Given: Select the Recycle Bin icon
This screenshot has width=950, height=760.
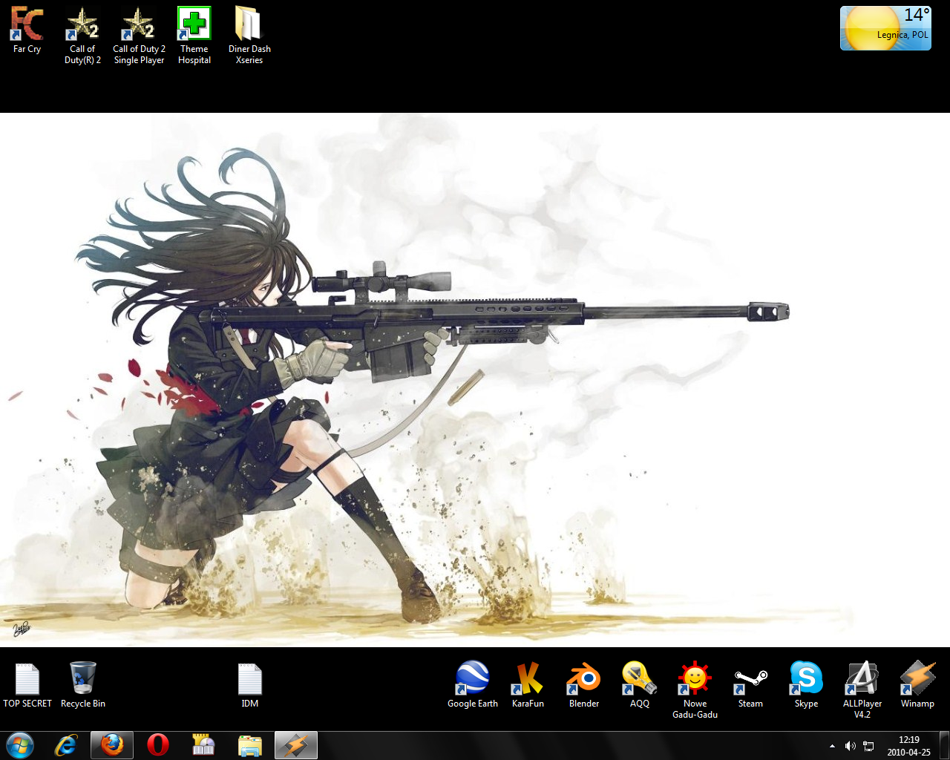Looking at the screenshot, I should click(83, 685).
